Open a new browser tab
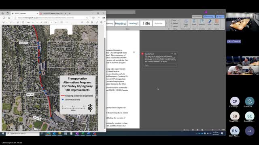The image size is (259, 145). [x=70, y=13]
